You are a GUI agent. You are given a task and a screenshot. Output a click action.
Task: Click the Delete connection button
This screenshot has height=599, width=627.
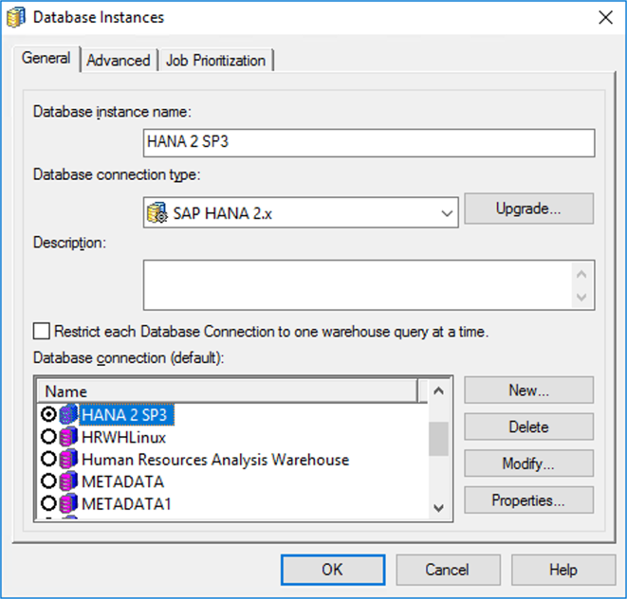[x=528, y=427]
